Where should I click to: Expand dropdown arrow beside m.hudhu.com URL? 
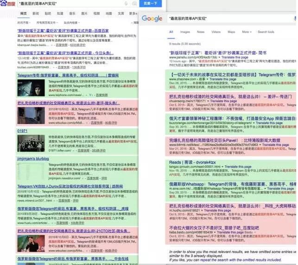[x=202, y=211]
